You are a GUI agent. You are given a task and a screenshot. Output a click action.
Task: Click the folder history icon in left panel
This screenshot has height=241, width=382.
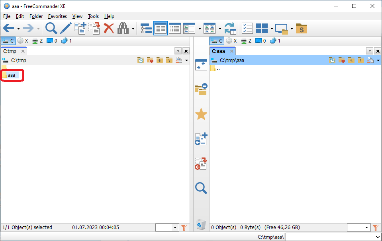point(141,60)
